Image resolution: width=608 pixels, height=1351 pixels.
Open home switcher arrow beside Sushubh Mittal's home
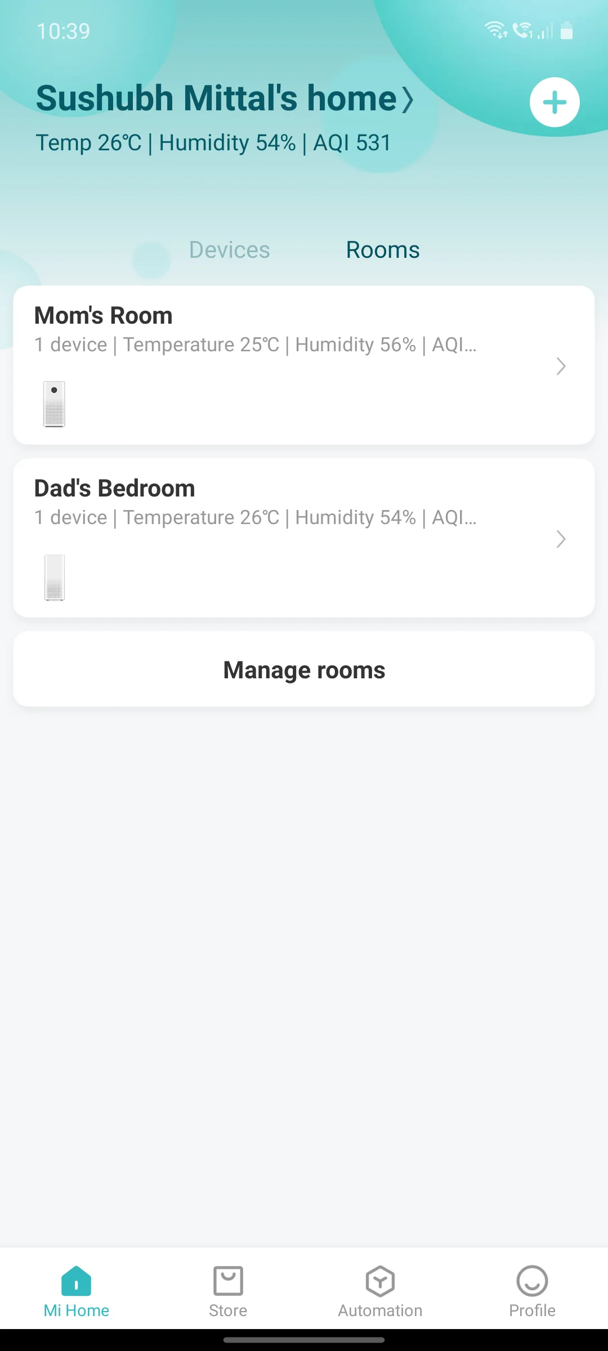[x=408, y=100]
